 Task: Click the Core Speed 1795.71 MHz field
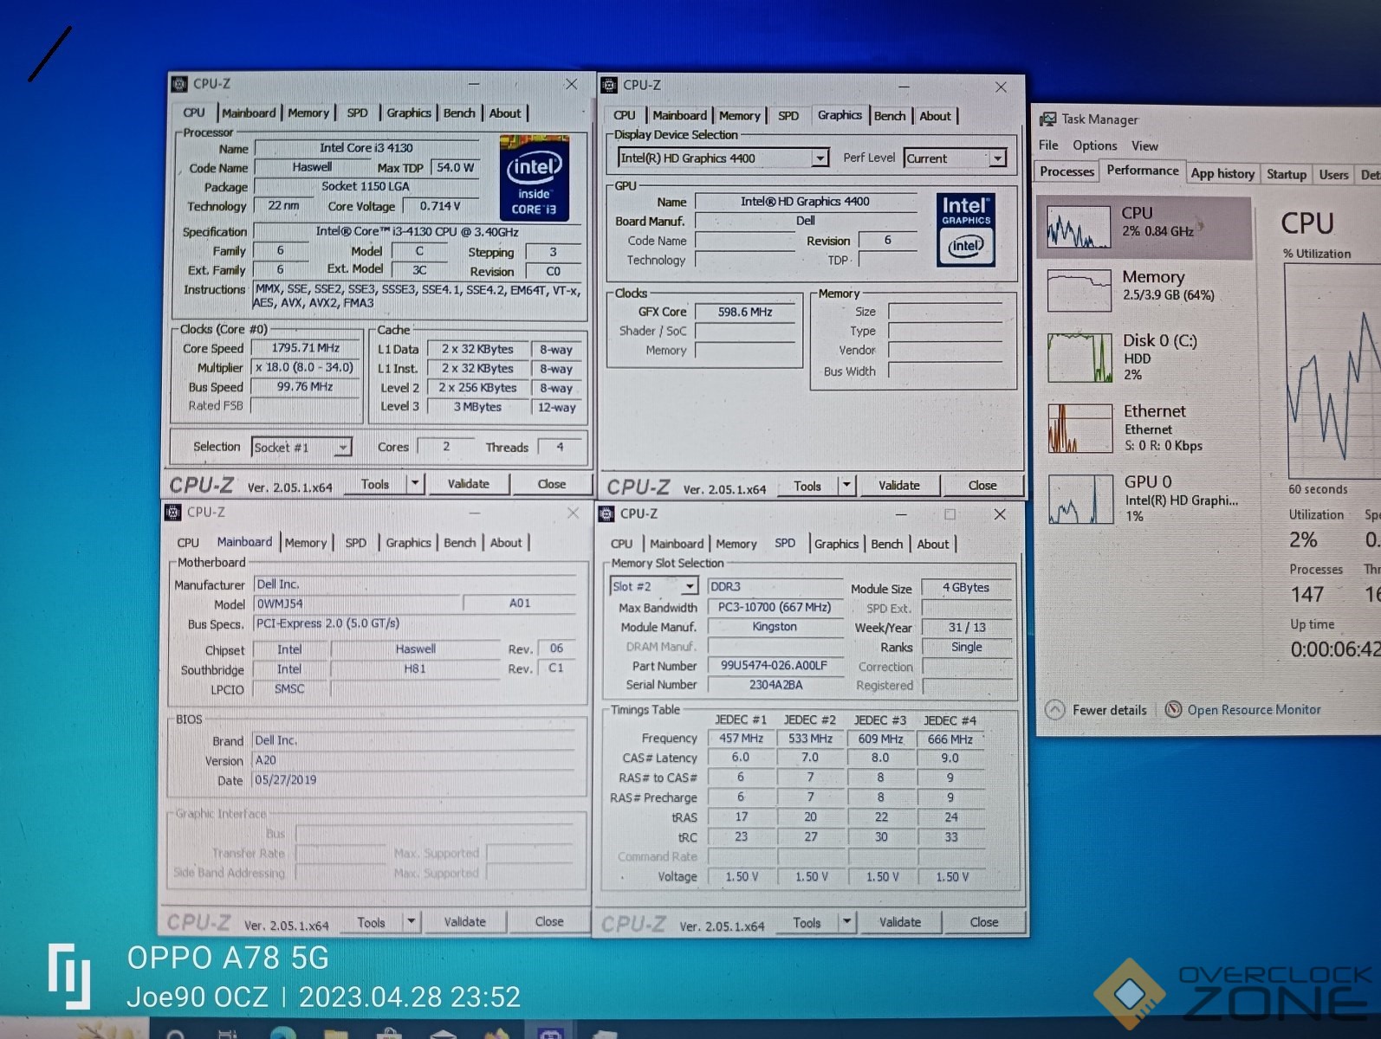coord(306,348)
